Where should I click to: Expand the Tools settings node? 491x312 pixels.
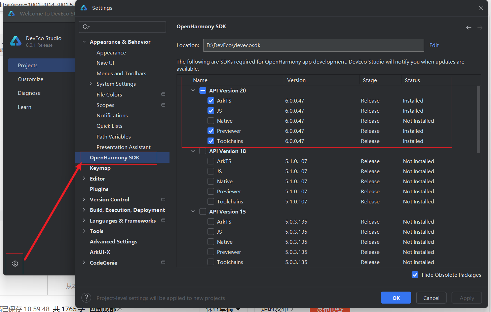[x=84, y=231]
